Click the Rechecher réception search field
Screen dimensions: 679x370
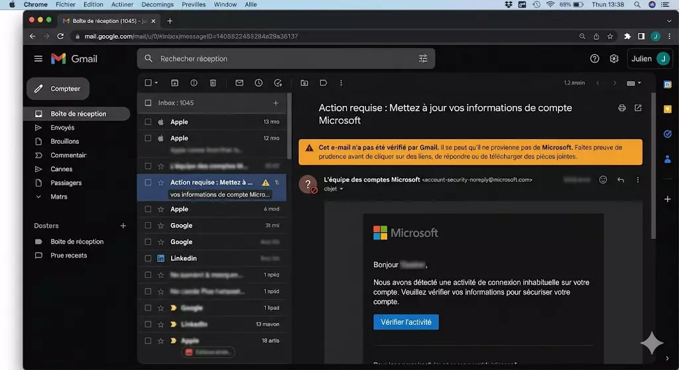click(286, 59)
